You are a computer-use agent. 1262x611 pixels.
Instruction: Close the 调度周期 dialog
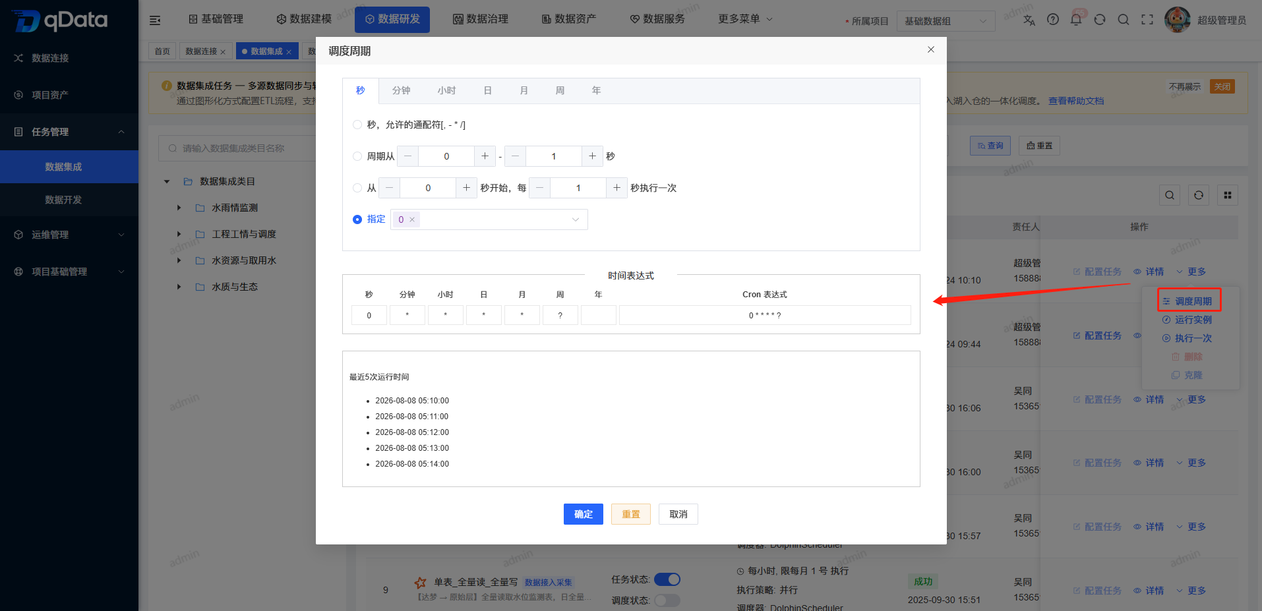[x=931, y=49]
